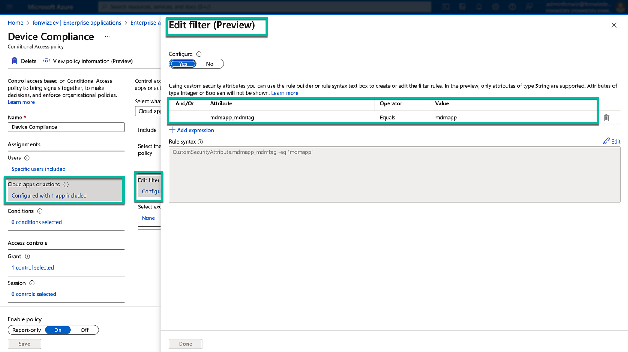The width and height of the screenshot is (628, 352).
Task: Set Enable policy to Report-only
Action: (x=26, y=330)
